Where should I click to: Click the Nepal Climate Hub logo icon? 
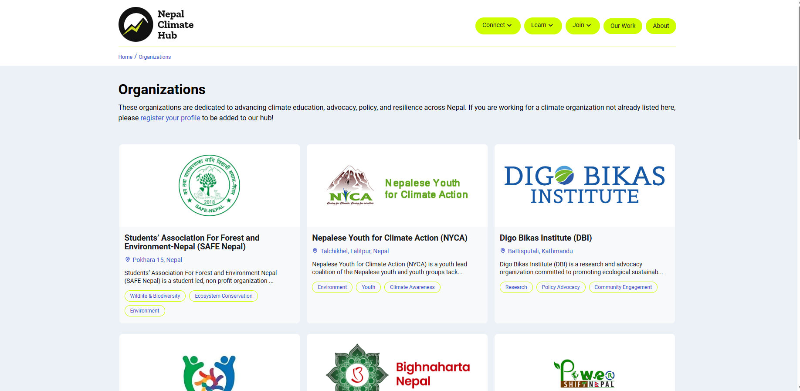pyautogui.click(x=136, y=24)
